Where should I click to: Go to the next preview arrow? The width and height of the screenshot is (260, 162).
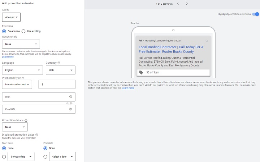pos(187,4)
